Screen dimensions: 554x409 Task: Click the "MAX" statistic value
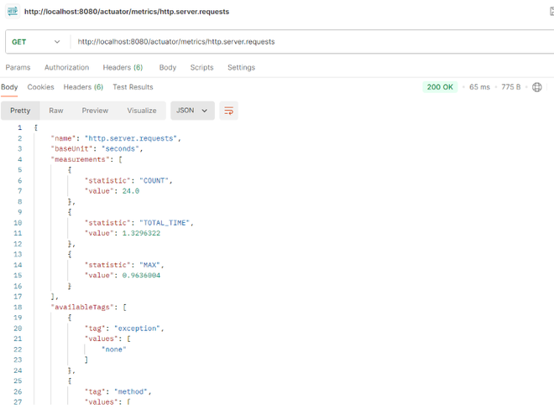(149, 265)
